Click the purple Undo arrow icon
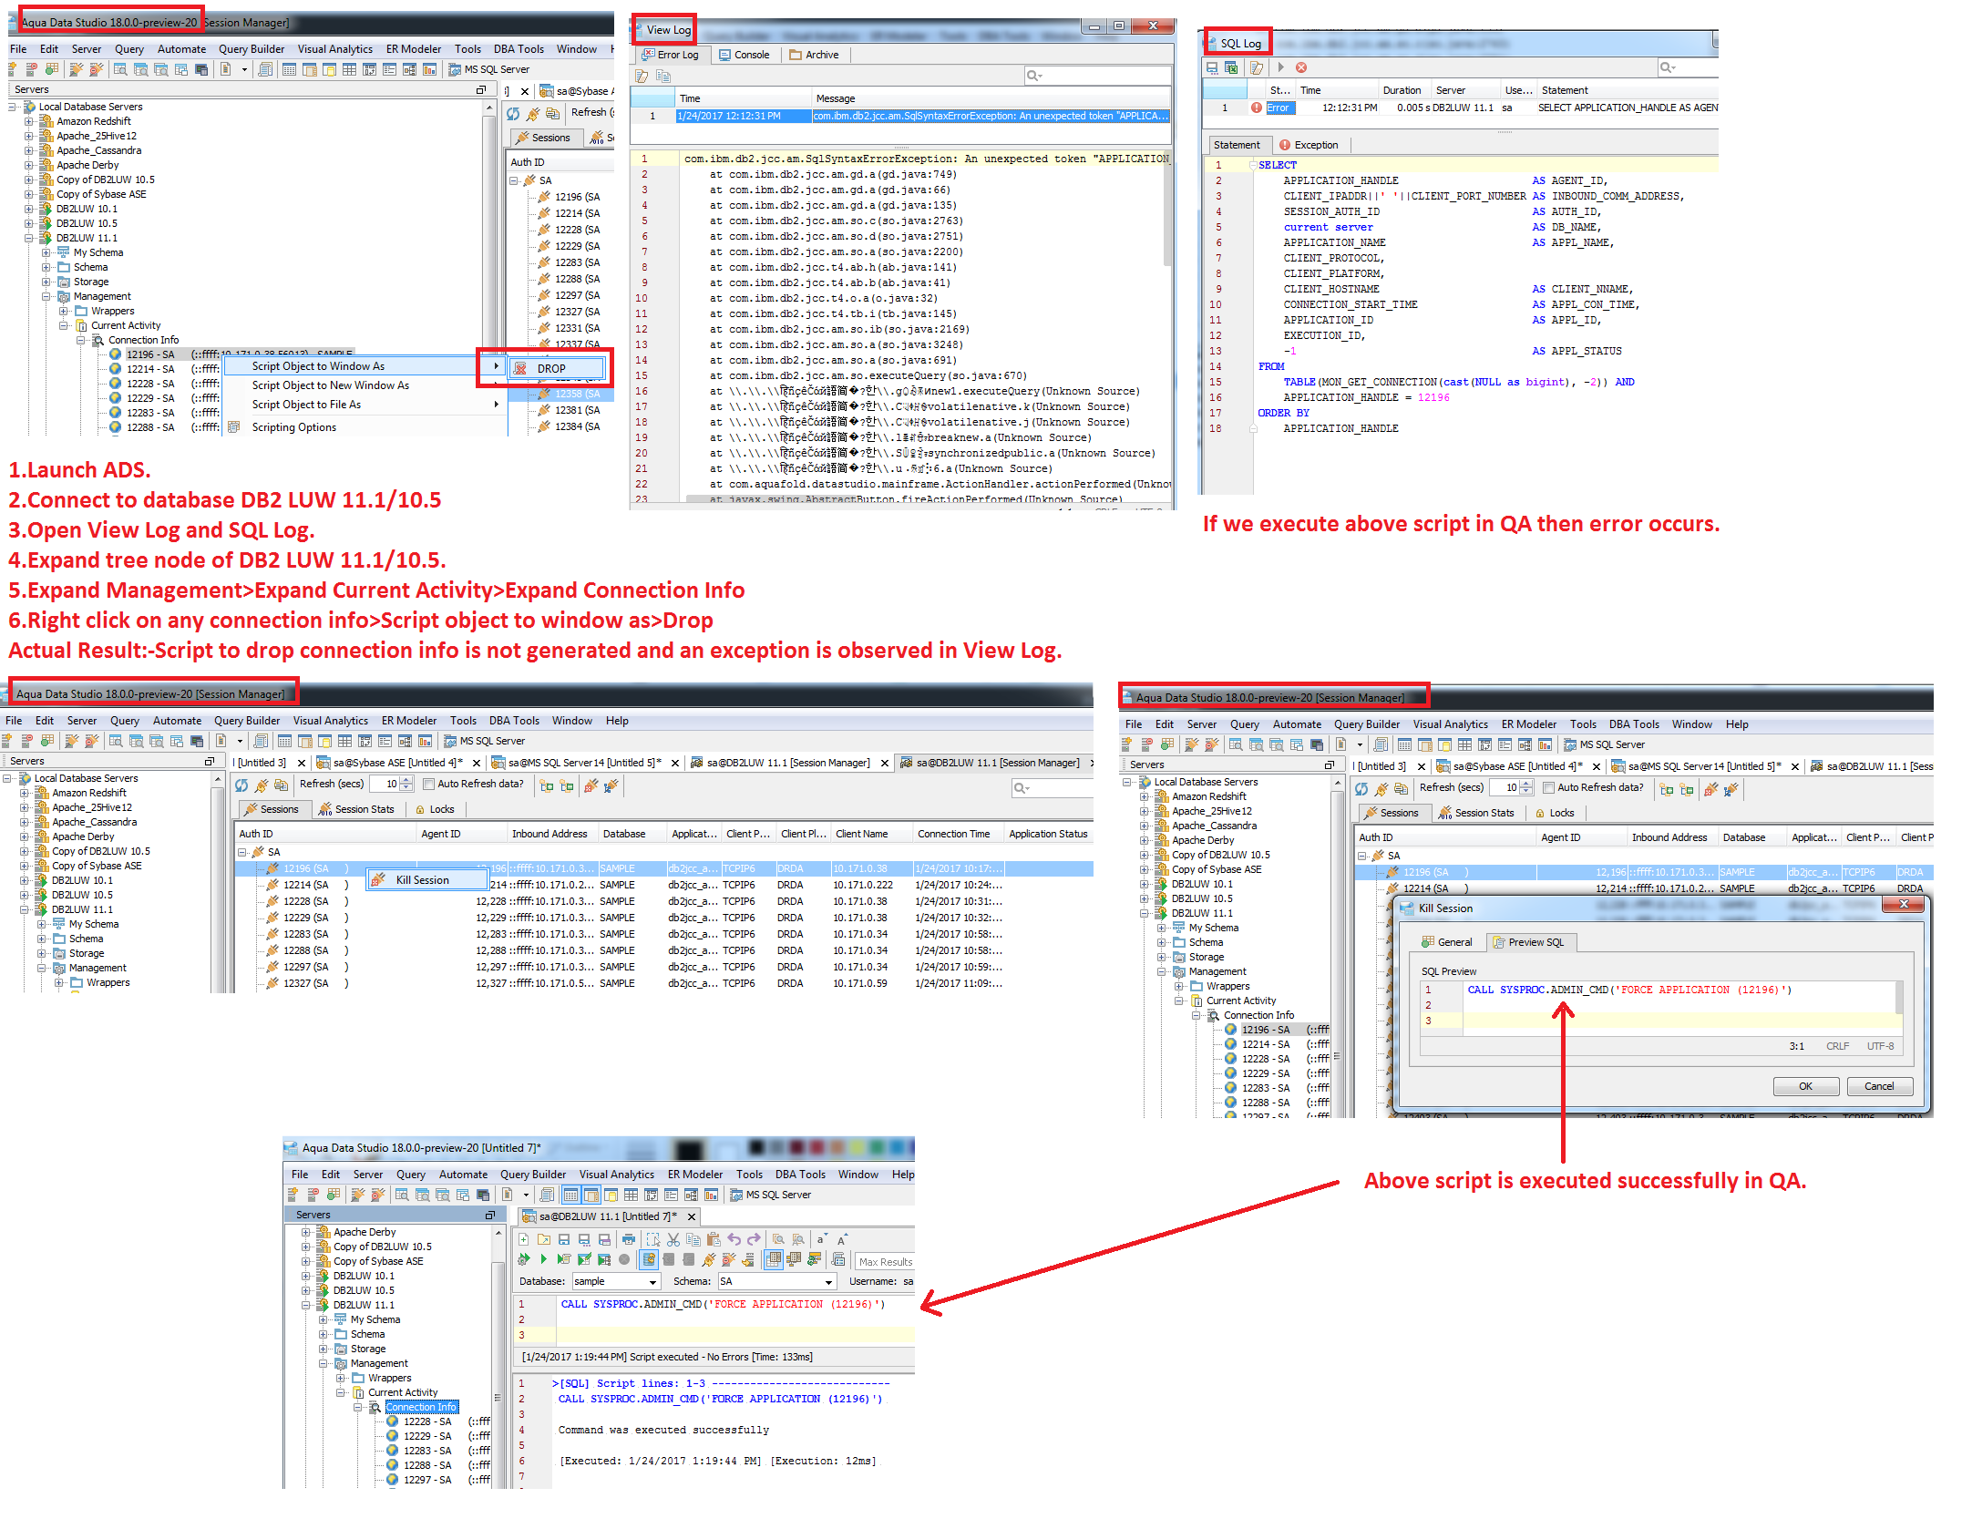This screenshot has width=1972, height=1529. (734, 1239)
